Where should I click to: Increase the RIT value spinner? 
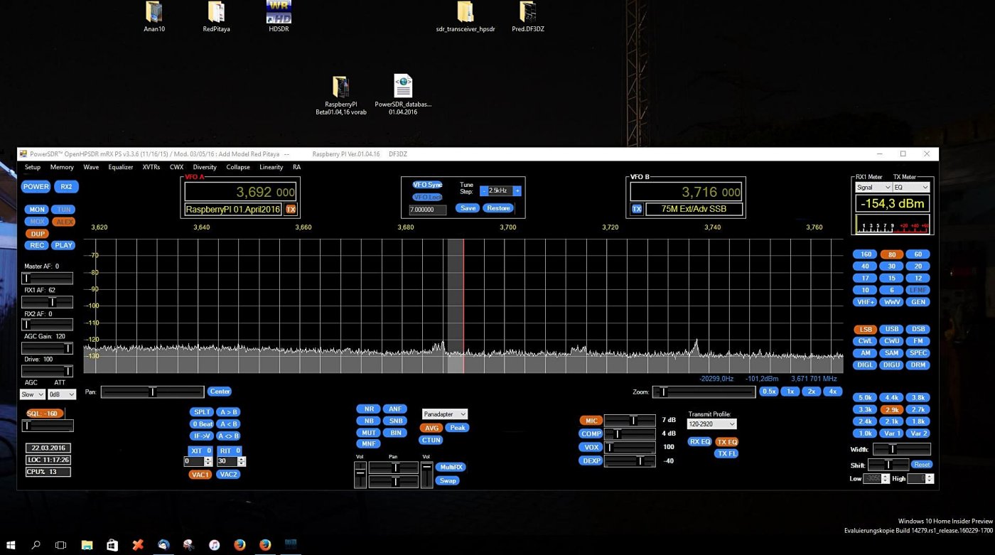(242, 459)
